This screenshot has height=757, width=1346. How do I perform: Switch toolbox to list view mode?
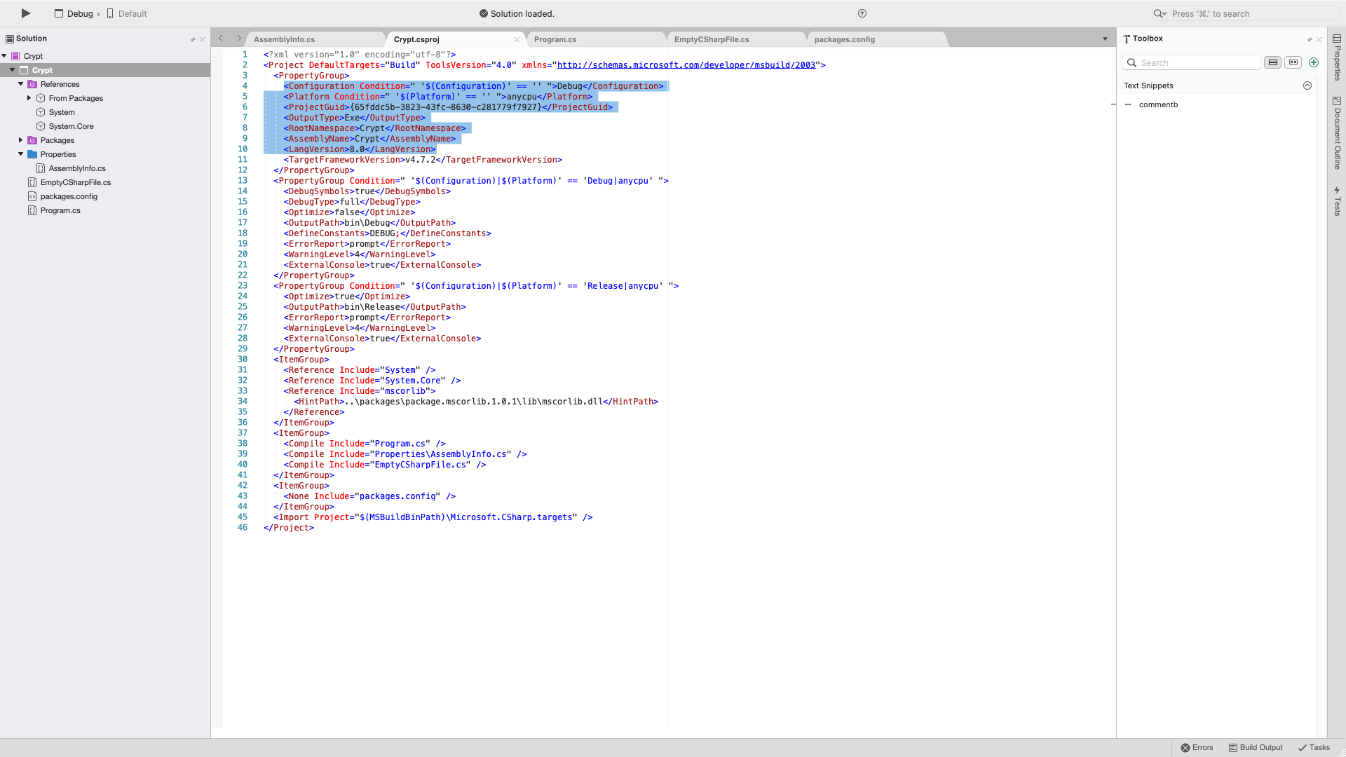(1273, 62)
